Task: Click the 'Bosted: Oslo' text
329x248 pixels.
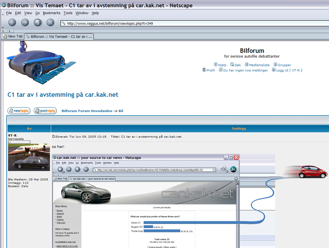Action: (x=18, y=186)
